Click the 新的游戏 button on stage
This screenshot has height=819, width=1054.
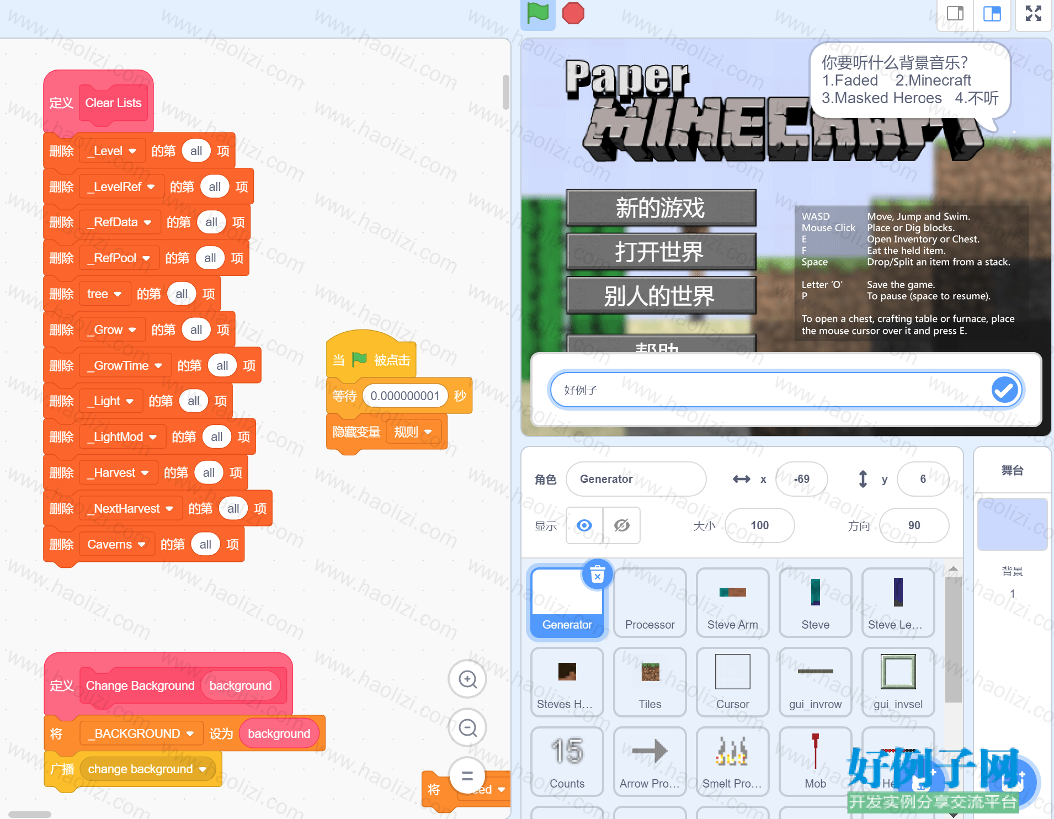click(661, 208)
